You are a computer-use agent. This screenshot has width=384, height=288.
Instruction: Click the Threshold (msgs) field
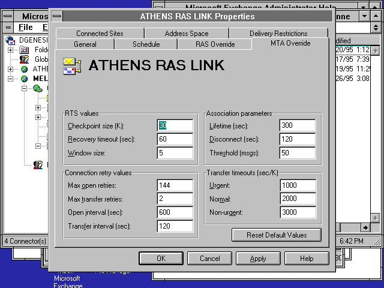[298, 153]
